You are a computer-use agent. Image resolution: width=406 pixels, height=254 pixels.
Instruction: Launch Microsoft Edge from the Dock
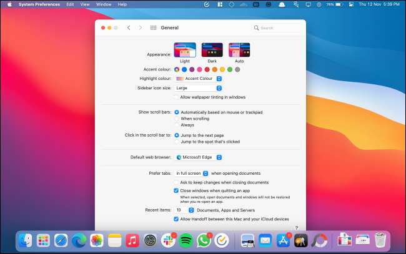click(79, 240)
